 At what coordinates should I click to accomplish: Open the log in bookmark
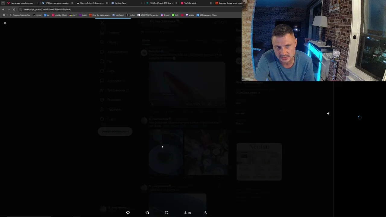click(x=83, y=15)
